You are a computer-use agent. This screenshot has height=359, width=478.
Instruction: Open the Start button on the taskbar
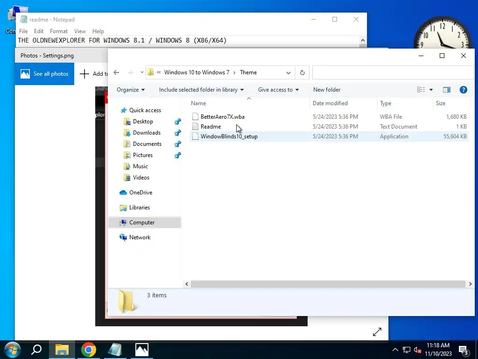pos(13,350)
